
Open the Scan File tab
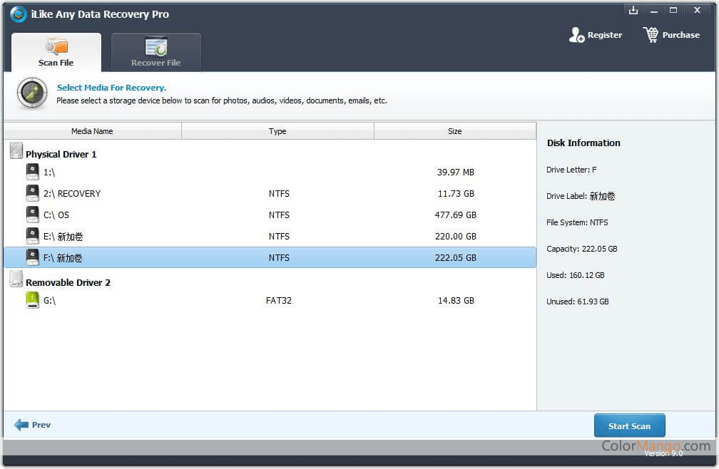pyautogui.click(x=56, y=52)
